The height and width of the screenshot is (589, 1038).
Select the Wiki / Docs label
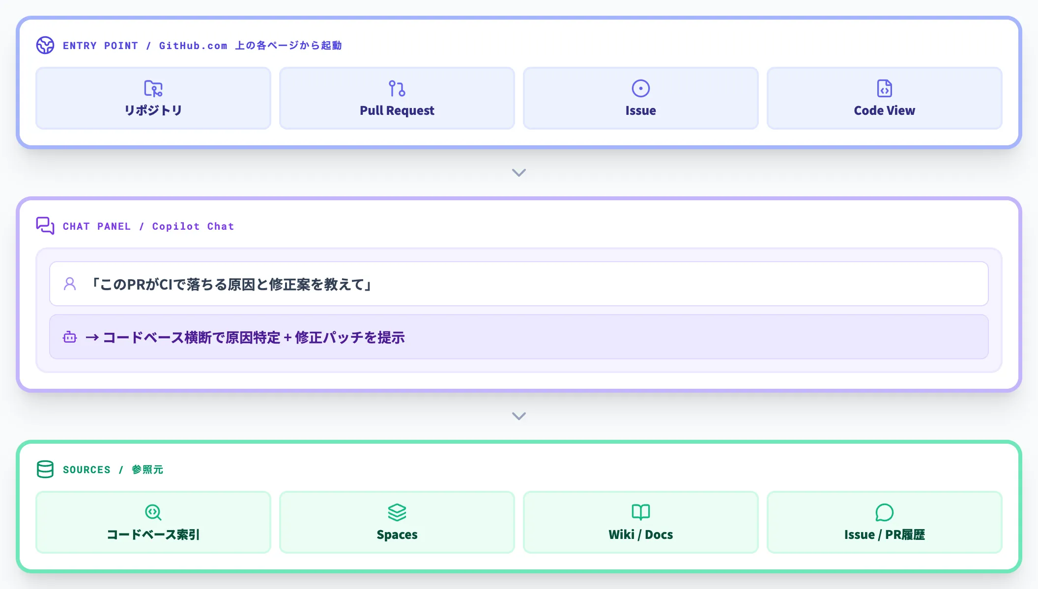point(641,535)
